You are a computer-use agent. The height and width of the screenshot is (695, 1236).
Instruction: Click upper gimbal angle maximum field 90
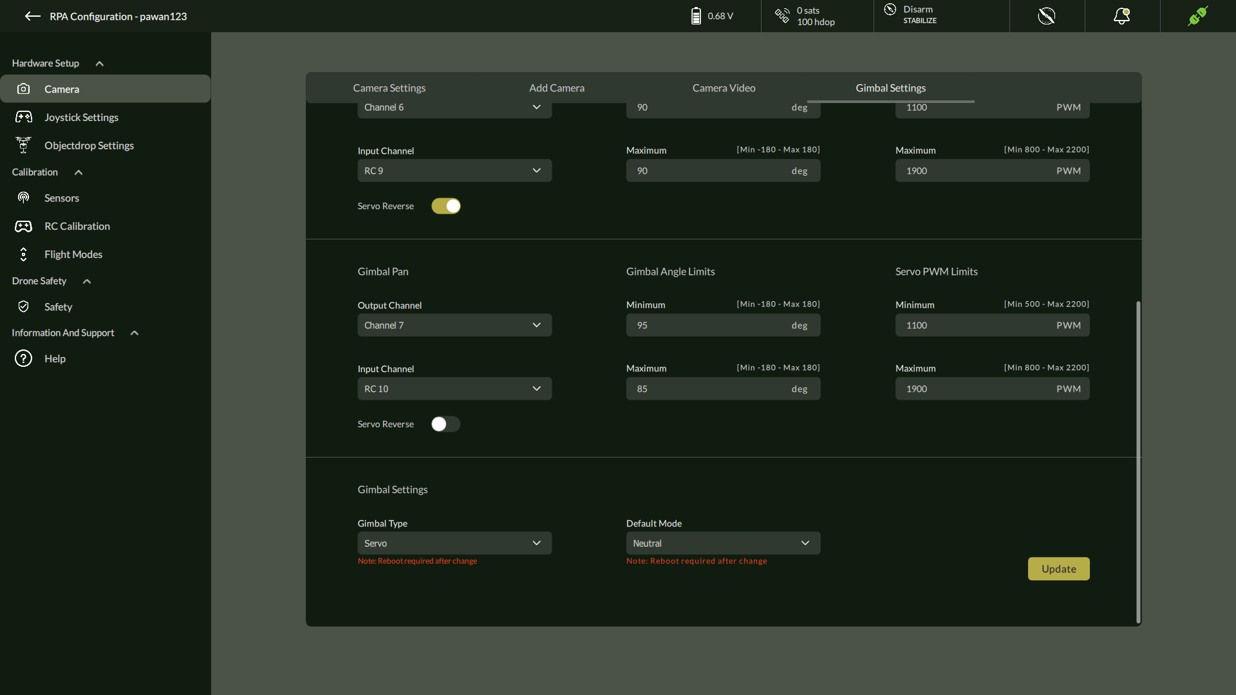tap(723, 171)
